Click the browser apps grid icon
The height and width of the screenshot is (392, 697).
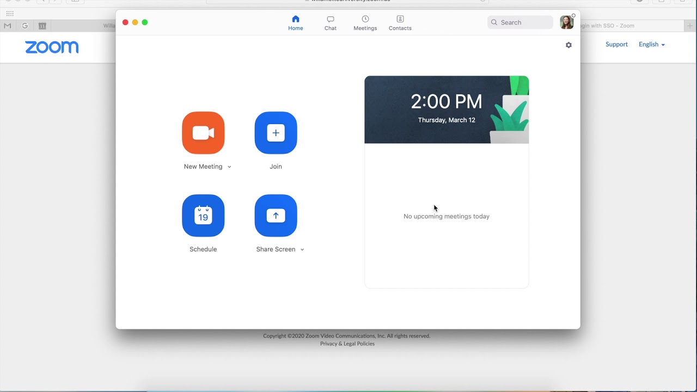10,13
